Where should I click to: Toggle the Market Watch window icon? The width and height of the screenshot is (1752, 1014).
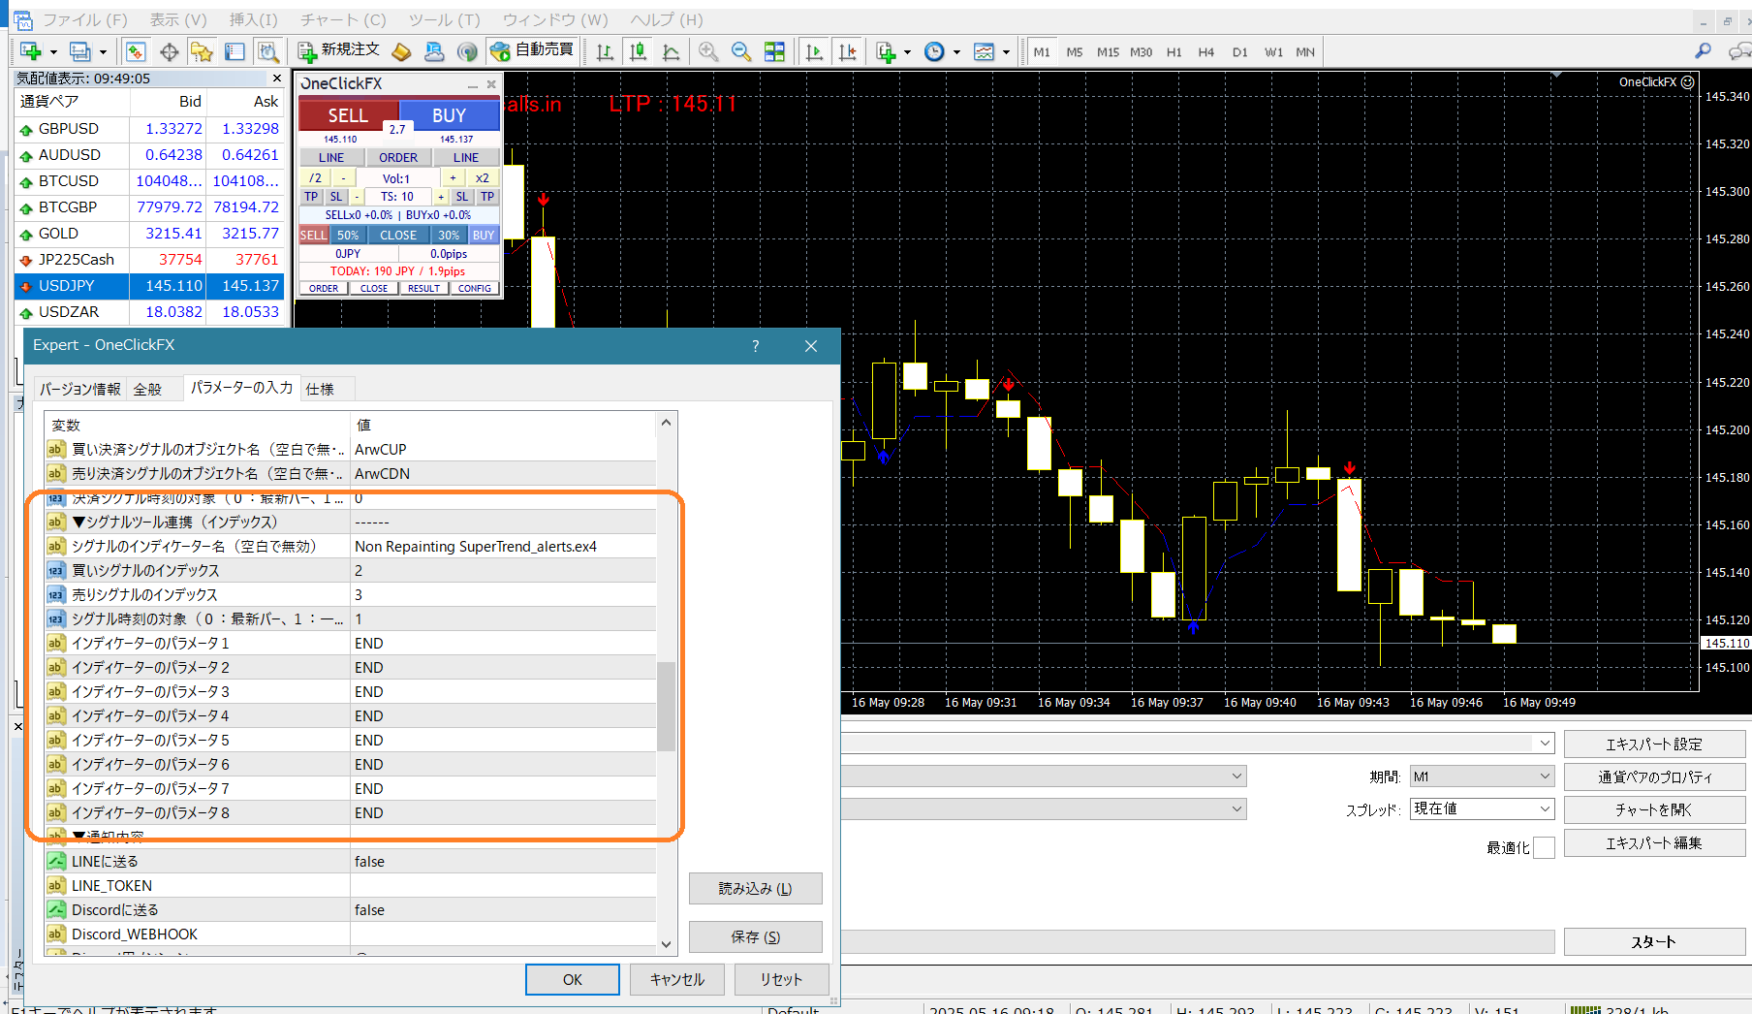[x=136, y=51]
